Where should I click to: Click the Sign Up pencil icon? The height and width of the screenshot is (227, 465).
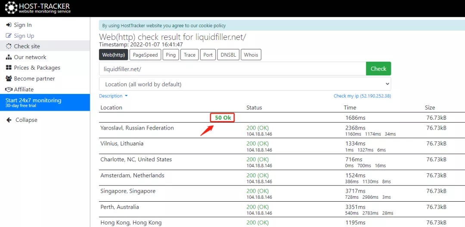(9, 36)
